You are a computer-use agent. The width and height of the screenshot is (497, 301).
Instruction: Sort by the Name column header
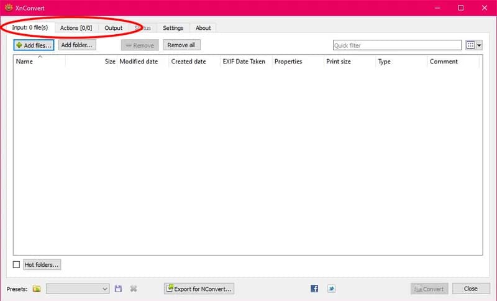39,62
